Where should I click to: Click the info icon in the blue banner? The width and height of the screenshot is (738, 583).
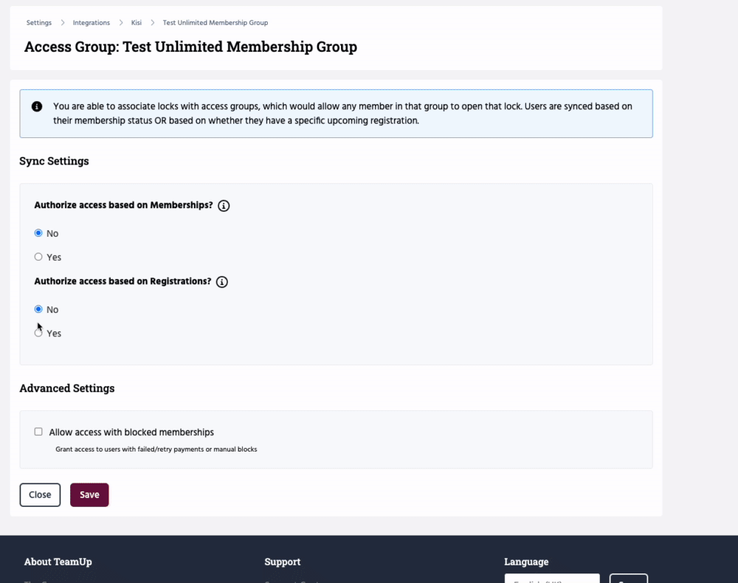(37, 106)
